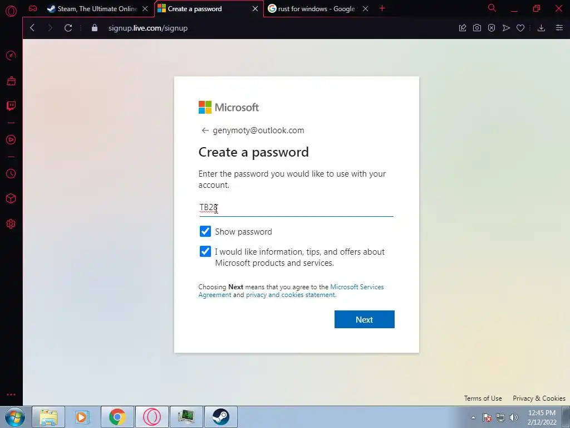Screen dimensions: 570x428
Task: Open network tray icon
Action: point(500,417)
